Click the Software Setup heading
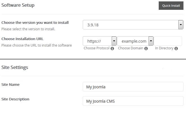186x113 pixels. click(x=18, y=5)
